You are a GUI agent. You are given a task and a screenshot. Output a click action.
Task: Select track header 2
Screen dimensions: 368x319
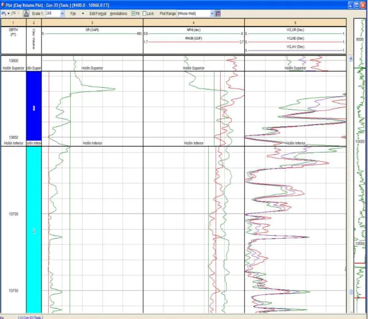(x=34, y=23)
